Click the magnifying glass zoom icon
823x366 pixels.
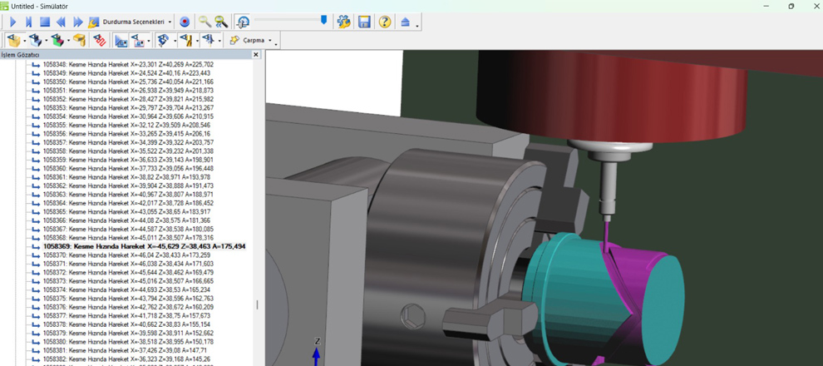point(204,22)
